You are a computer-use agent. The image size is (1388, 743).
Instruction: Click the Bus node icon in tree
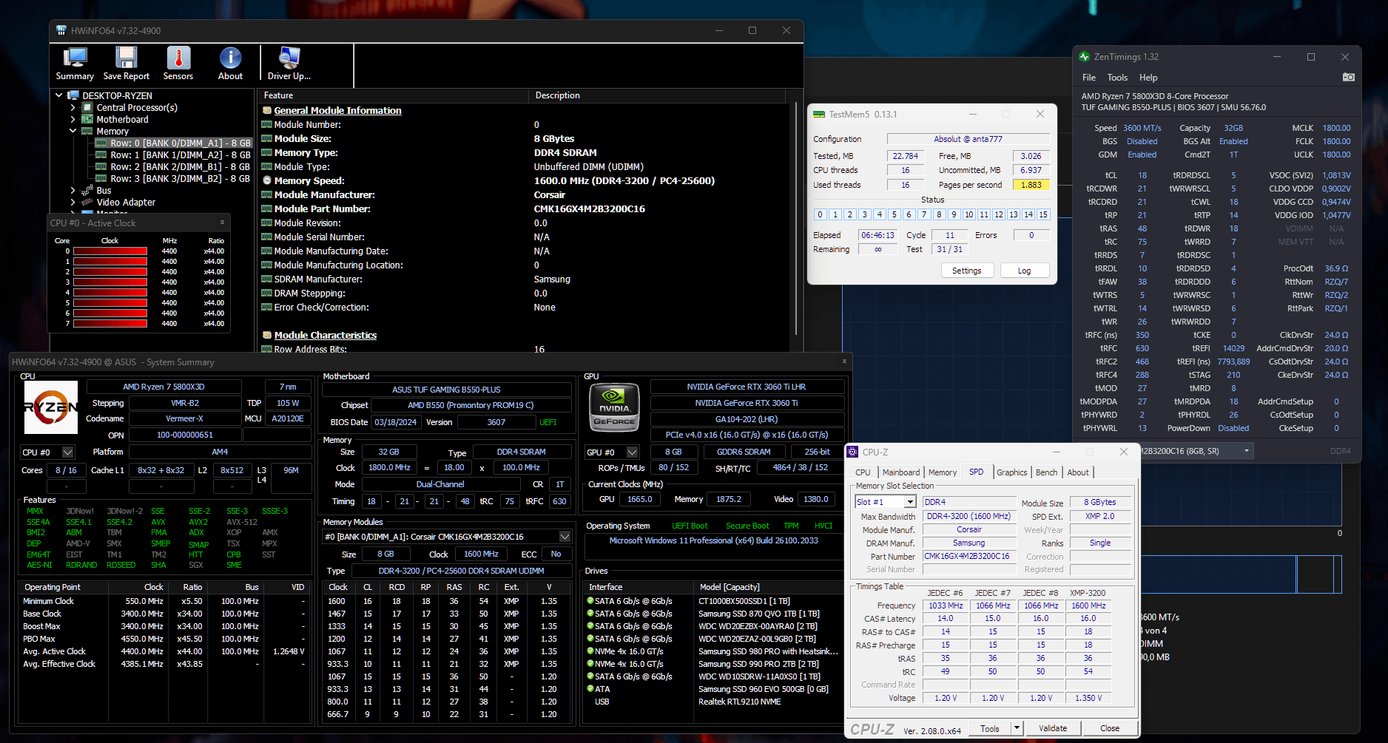pyautogui.click(x=87, y=190)
